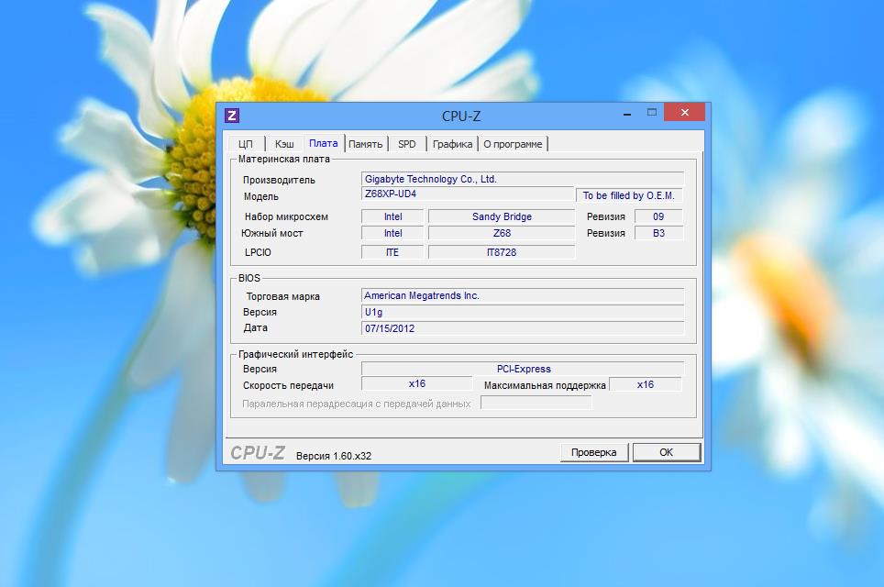Click the Модель label
Viewport: 884px width, 587px height.
[261, 196]
